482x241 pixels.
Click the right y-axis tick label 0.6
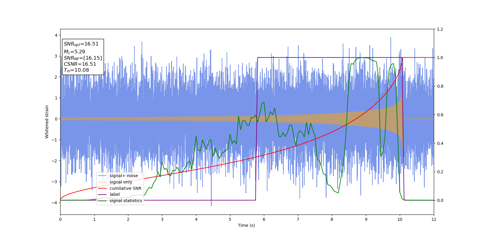pyautogui.click(x=440, y=115)
